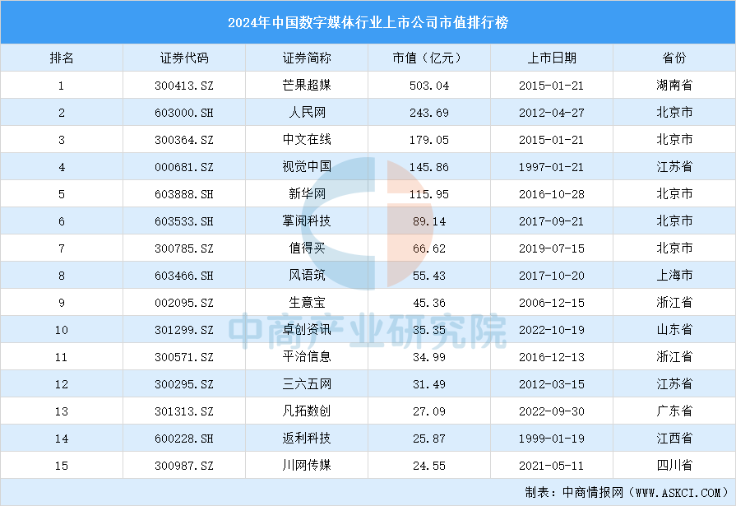Select the code cell 300785.SZ

point(184,248)
